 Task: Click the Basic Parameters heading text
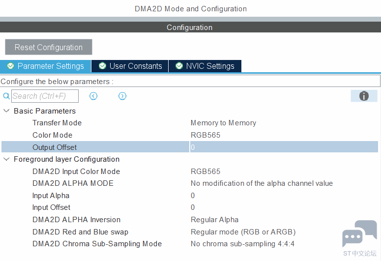(45, 111)
